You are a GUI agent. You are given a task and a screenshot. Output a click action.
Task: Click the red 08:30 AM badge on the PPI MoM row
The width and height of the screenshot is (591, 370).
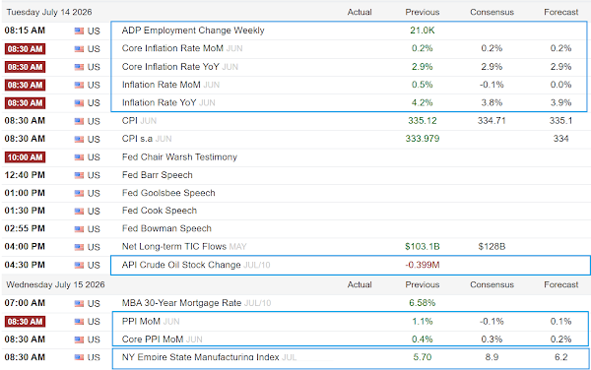(x=25, y=322)
